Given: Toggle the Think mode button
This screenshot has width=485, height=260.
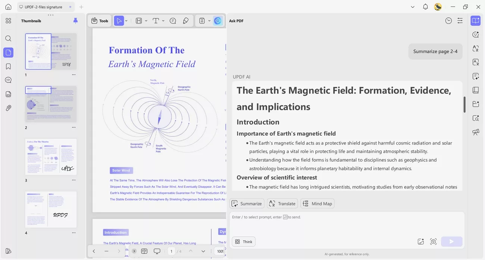Looking at the screenshot, I should tap(244, 242).
